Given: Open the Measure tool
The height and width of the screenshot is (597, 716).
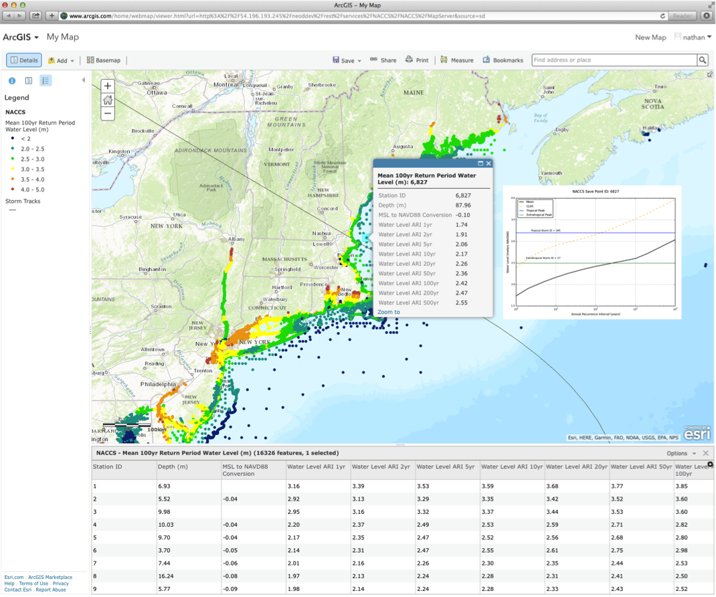Looking at the screenshot, I should [456, 60].
